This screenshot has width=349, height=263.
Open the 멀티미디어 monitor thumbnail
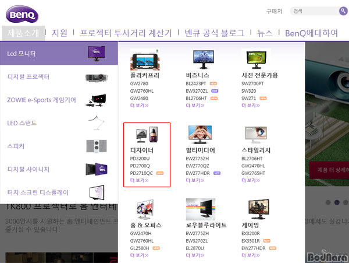(200, 134)
